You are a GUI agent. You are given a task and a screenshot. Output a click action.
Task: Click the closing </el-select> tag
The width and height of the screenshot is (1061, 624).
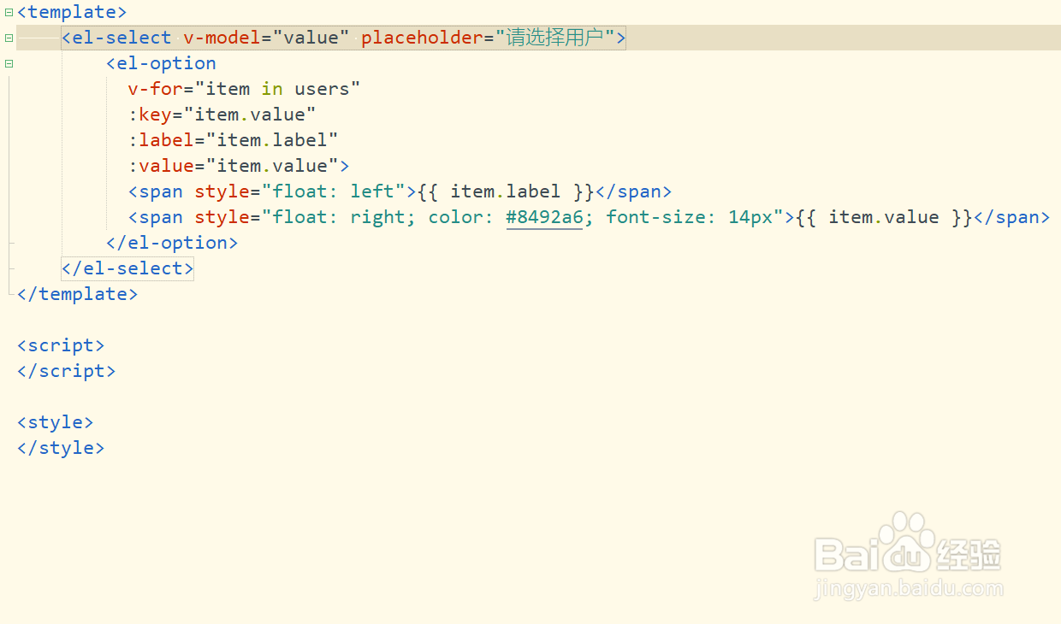(127, 268)
